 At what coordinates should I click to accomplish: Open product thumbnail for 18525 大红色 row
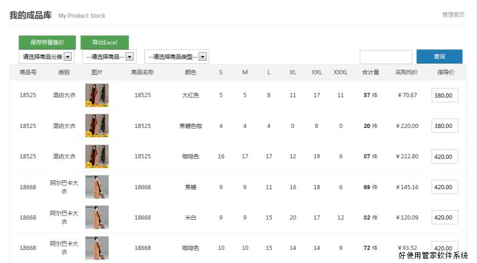click(x=97, y=95)
